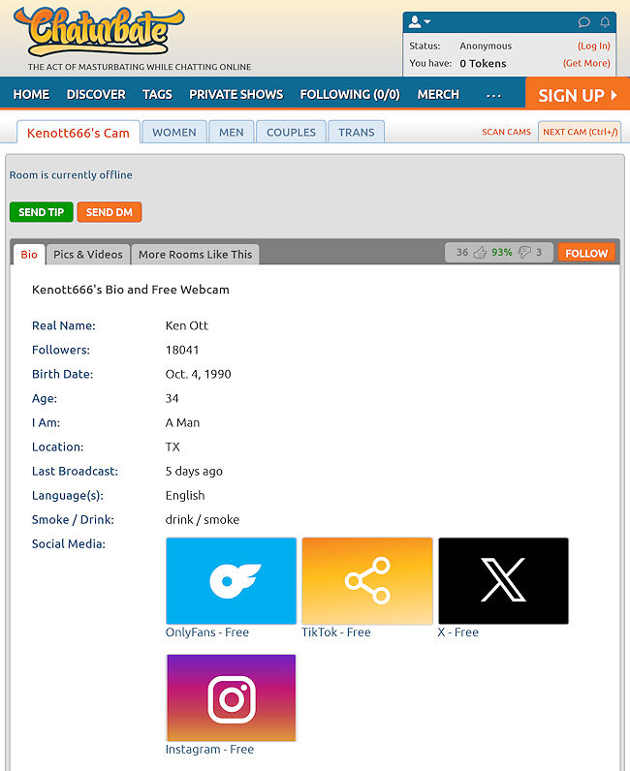
Task: Click the 'Anonymous' status text
Action: click(x=486, y=46)
